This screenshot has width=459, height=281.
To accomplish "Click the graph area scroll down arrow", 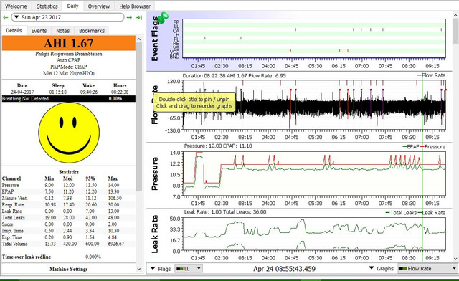I will (x=455, y=259).
